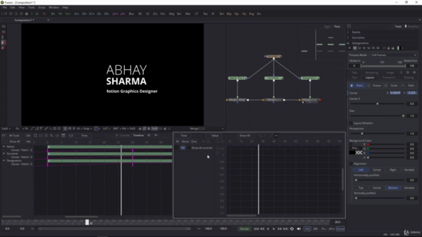Click the print icon in main toolbar

point(26,14)
